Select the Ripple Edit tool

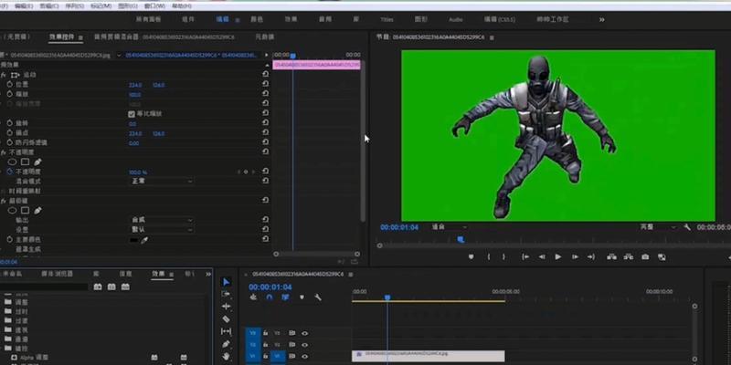click(226, 307)
